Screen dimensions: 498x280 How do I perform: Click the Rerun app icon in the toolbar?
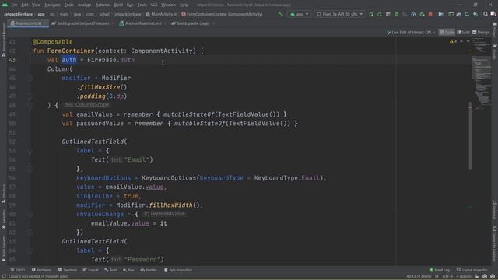pos(371,14)
